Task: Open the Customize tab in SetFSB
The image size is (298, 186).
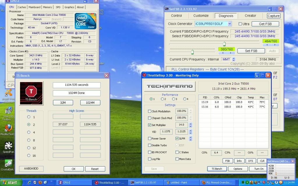Action: [x=201, y=16]
